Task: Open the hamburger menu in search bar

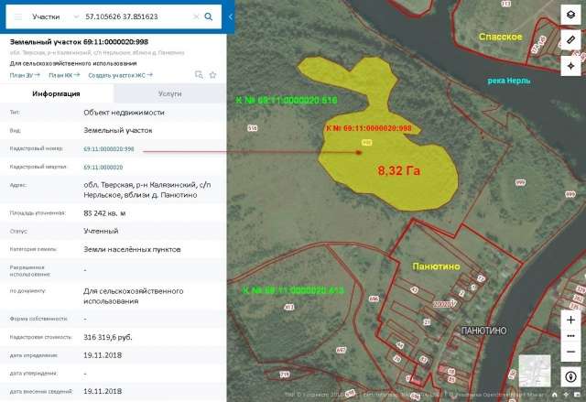Action: point(18,16)
